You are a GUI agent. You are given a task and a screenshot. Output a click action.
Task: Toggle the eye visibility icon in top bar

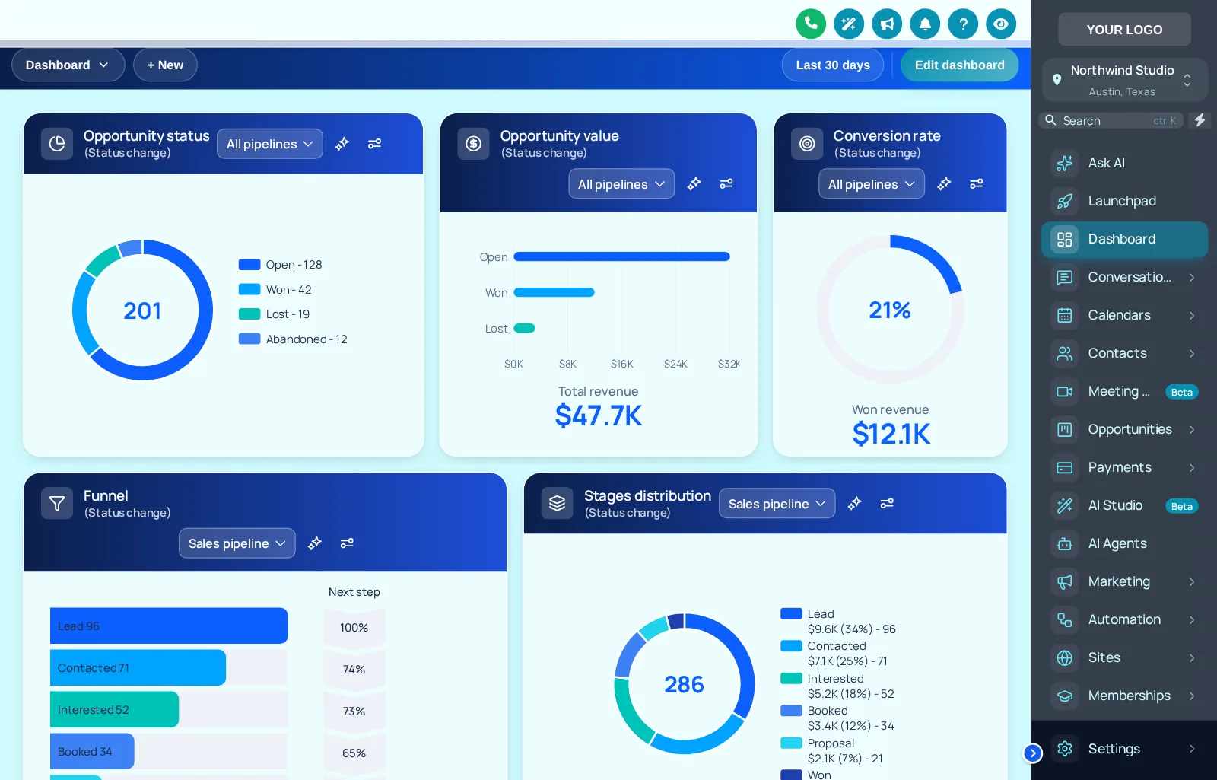[1001, 24]
